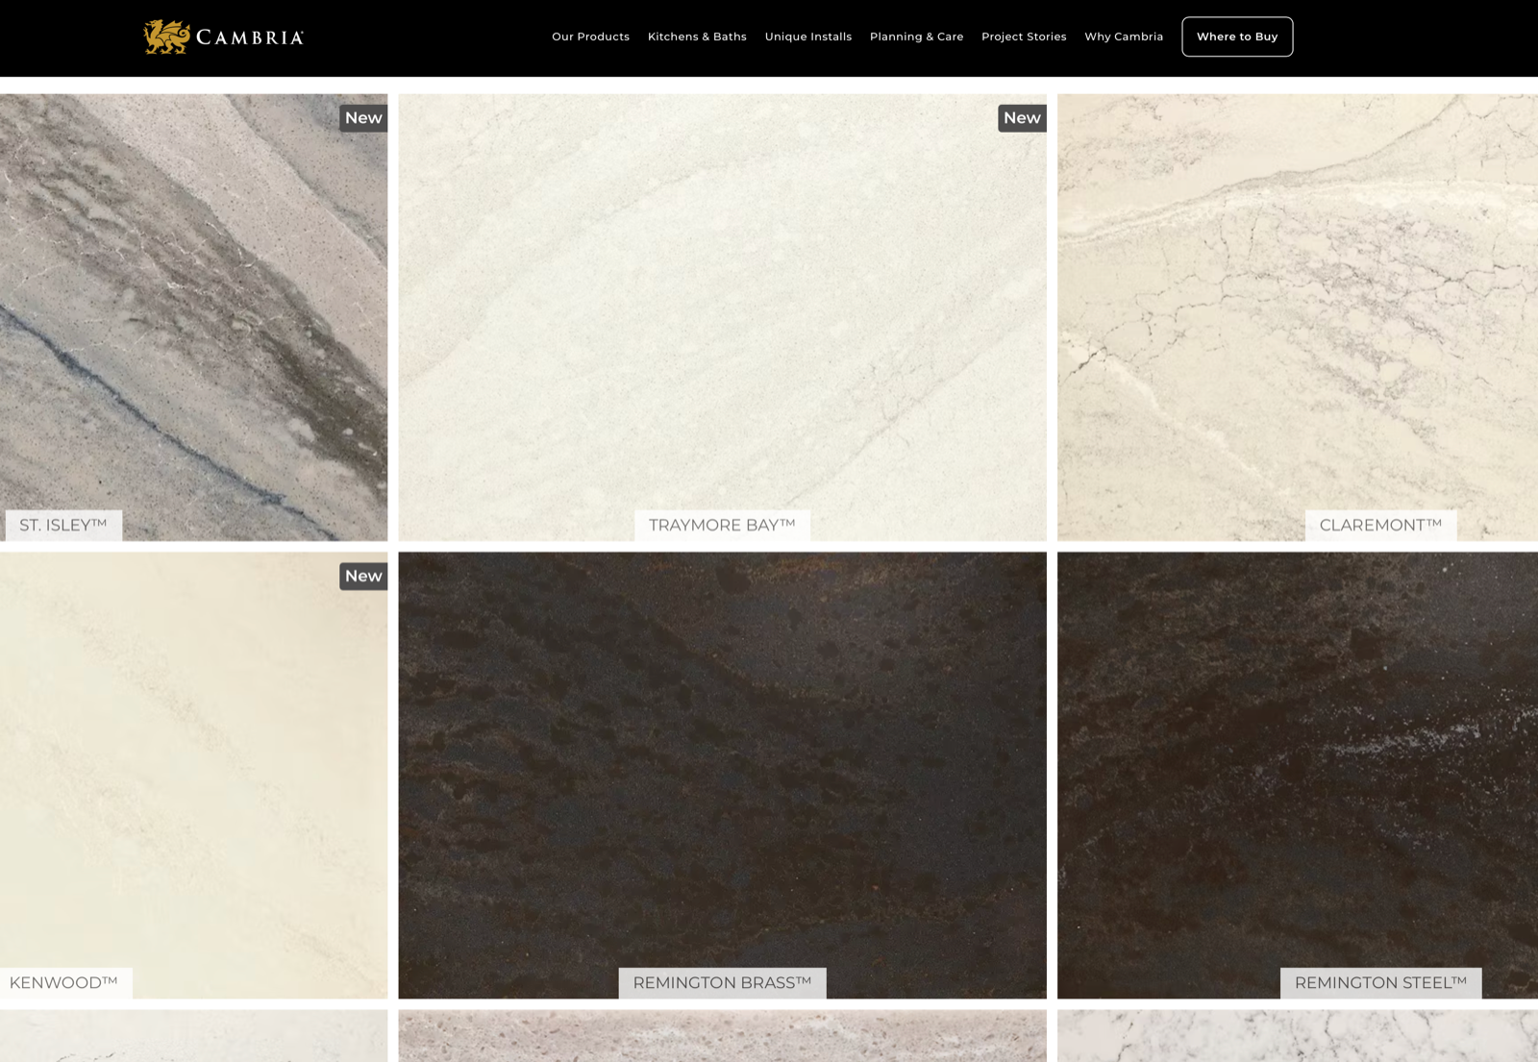Click the New badge on Kenwood
The height and width of the screenshot is (1062, 1538).
pos(363,576)
